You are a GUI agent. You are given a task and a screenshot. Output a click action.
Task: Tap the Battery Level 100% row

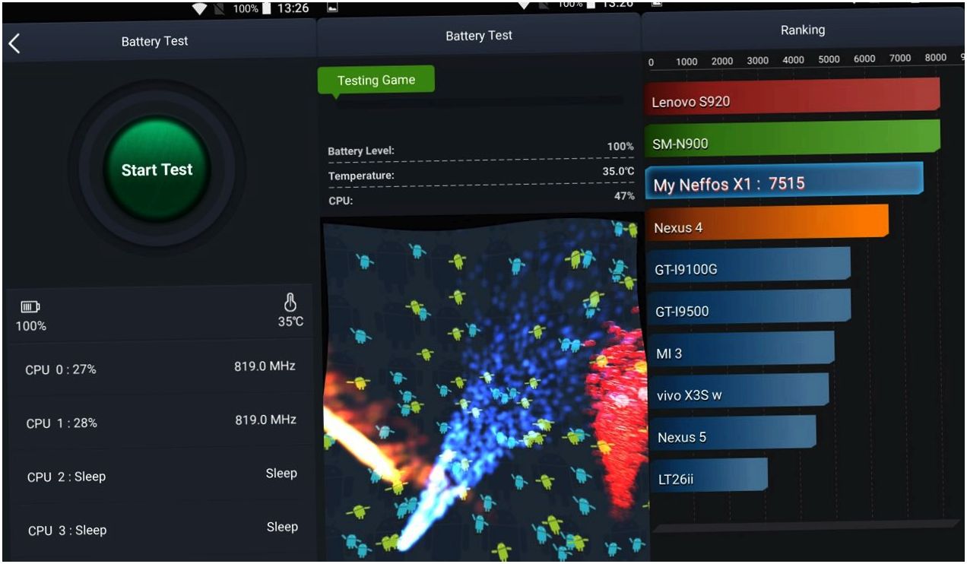[x=480, y=149]
